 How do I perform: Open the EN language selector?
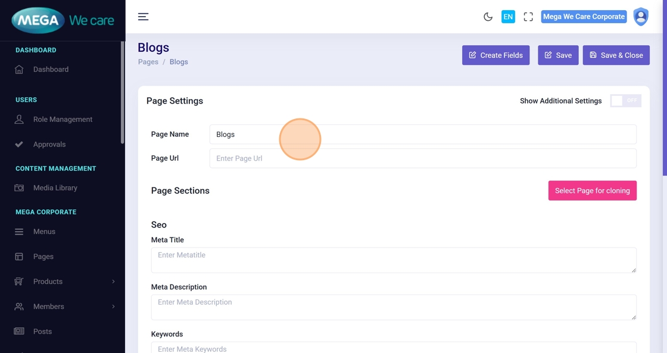[508, 17]
